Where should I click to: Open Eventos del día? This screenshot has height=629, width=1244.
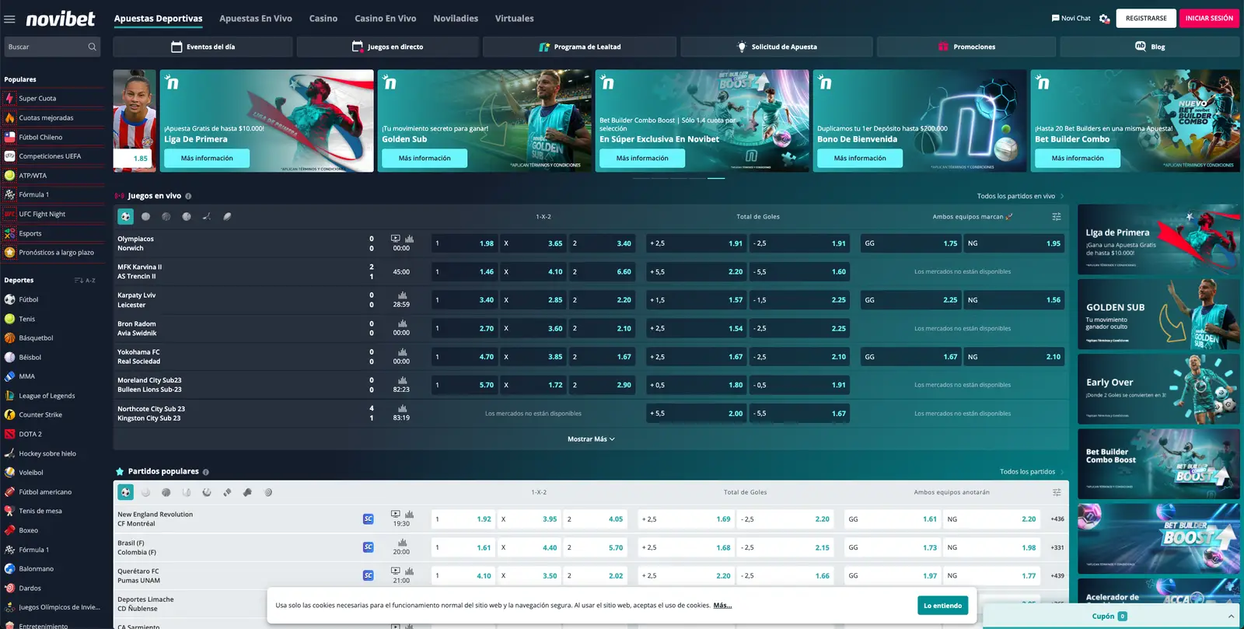pyautogui.click(x=203, y=47)
